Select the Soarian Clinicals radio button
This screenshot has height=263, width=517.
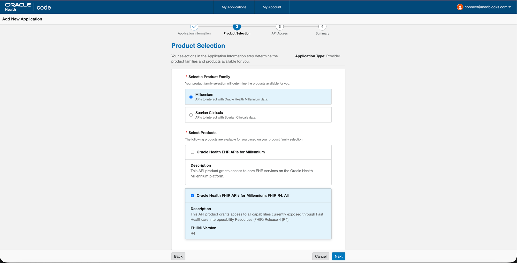191,115
